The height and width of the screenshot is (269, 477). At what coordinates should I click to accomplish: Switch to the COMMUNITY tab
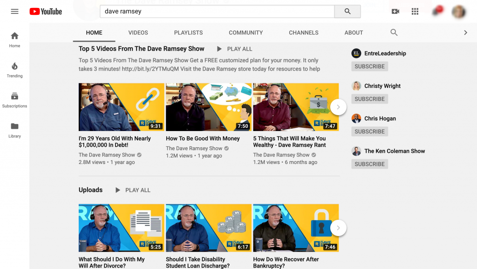pyautogui.click(x=246, y=33)
